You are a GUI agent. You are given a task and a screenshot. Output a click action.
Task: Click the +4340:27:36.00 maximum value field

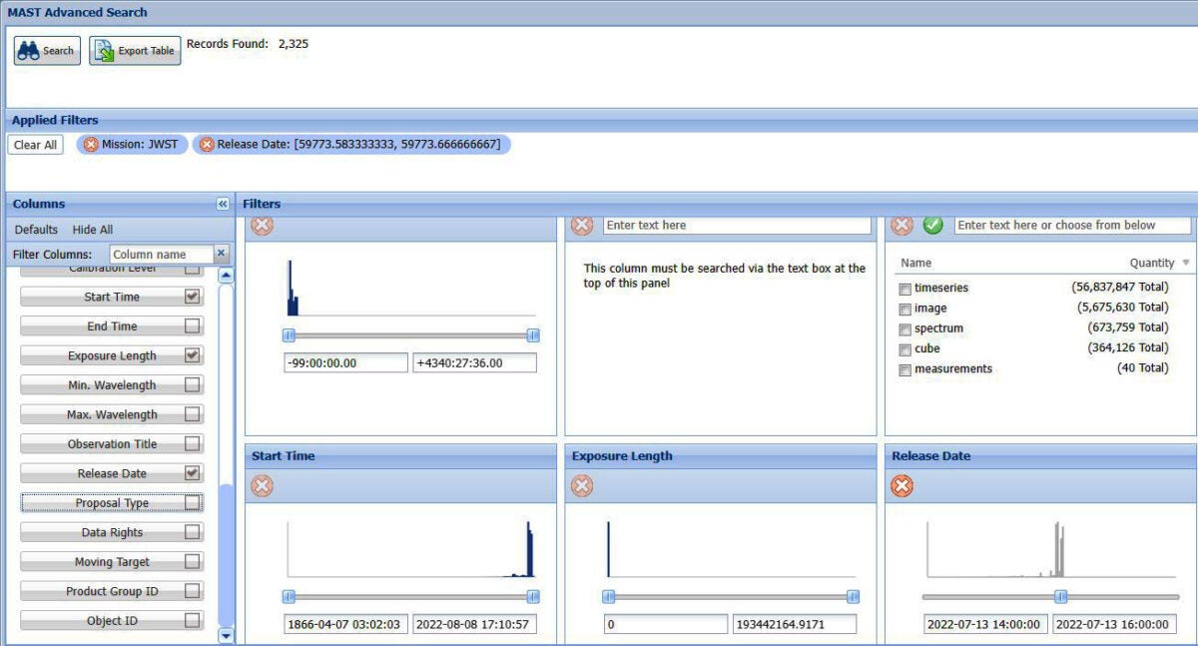474,362
